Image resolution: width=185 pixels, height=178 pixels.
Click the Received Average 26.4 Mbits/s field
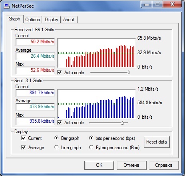[35, 56]
